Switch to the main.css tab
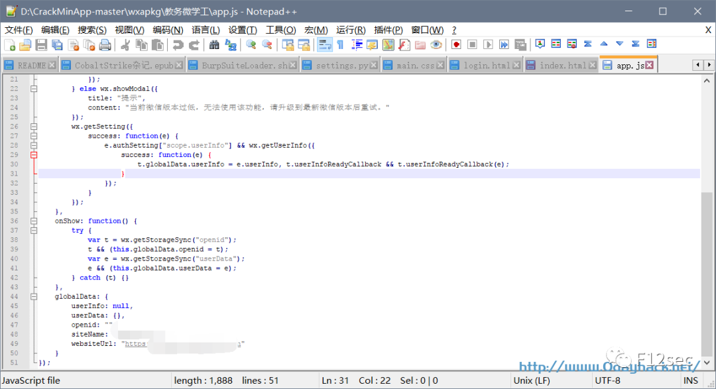The height and width of the screenshot is (389, 716). 414,66
